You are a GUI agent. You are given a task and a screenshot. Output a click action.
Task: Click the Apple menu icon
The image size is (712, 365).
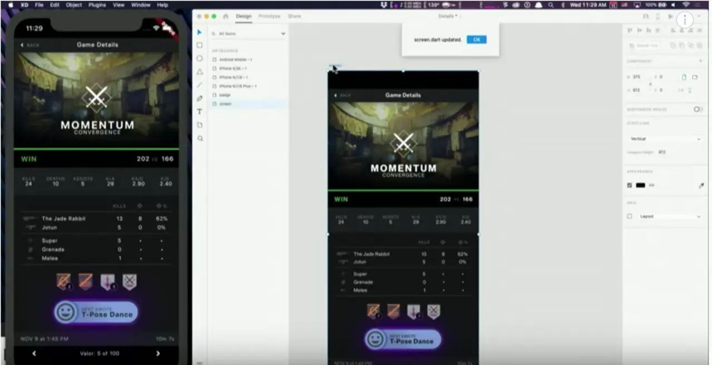(x=10, y=4)
